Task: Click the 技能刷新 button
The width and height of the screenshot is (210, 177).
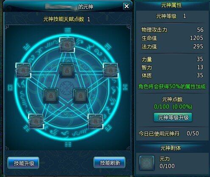Action: (109, 163)
